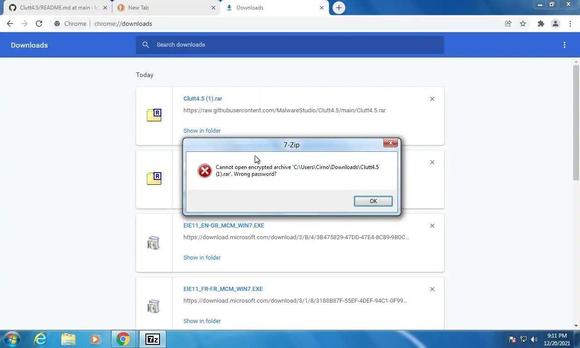Viewport: 580px width, 348px height.
Task: Click the Chrome site info icon
Action: (57, 24)
